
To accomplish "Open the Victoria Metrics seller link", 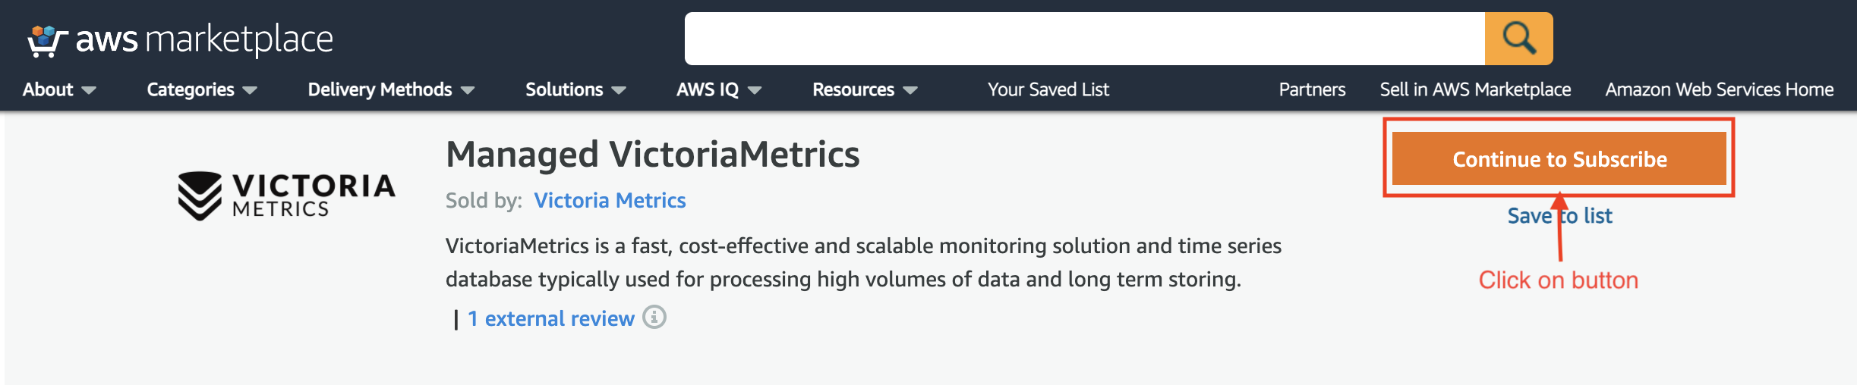I will click(x=610, y=200).
